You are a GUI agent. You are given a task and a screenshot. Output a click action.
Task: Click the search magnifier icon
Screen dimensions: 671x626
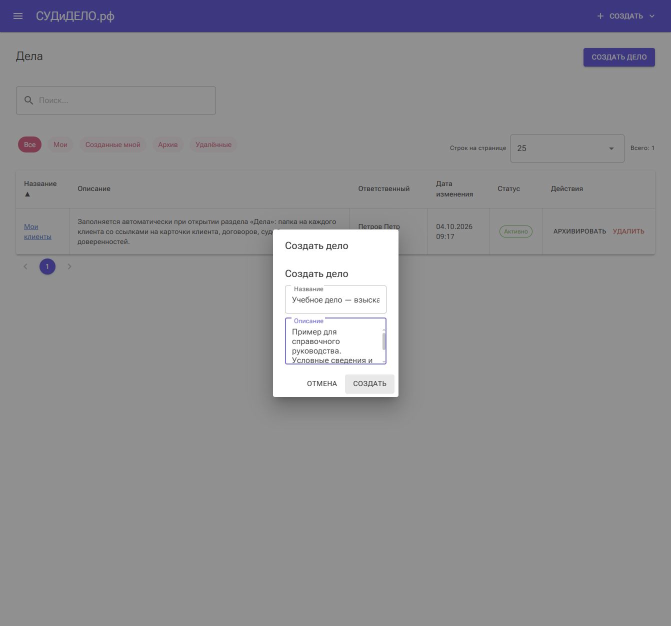click(29, 100)
